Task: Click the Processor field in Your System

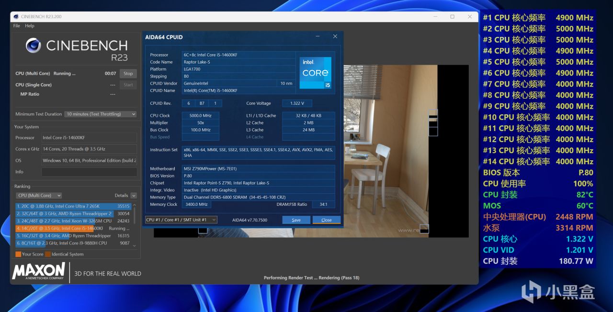Action: [89, 137]
